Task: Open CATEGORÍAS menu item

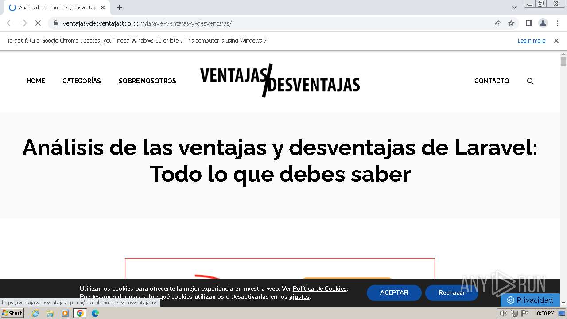Action: [x=82, y=81]
